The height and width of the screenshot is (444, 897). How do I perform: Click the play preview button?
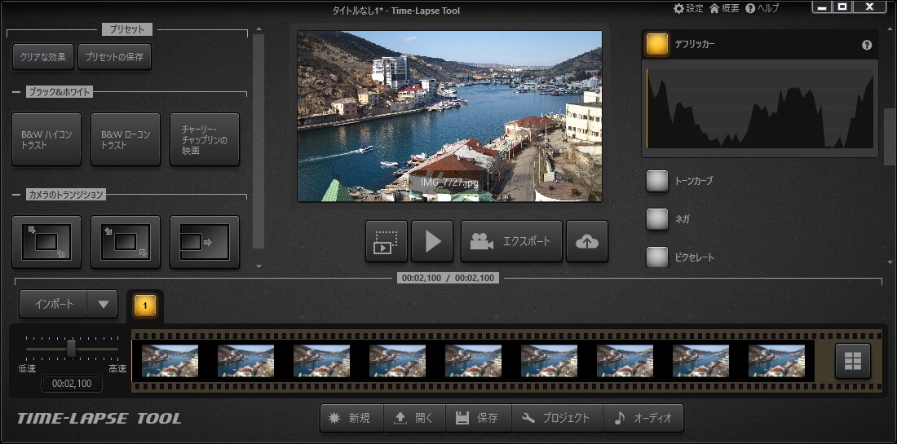(432, 241)
